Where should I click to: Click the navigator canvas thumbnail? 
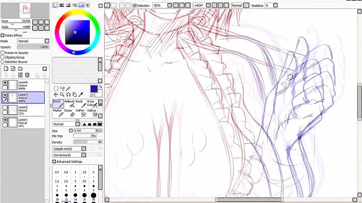[25, 10]
